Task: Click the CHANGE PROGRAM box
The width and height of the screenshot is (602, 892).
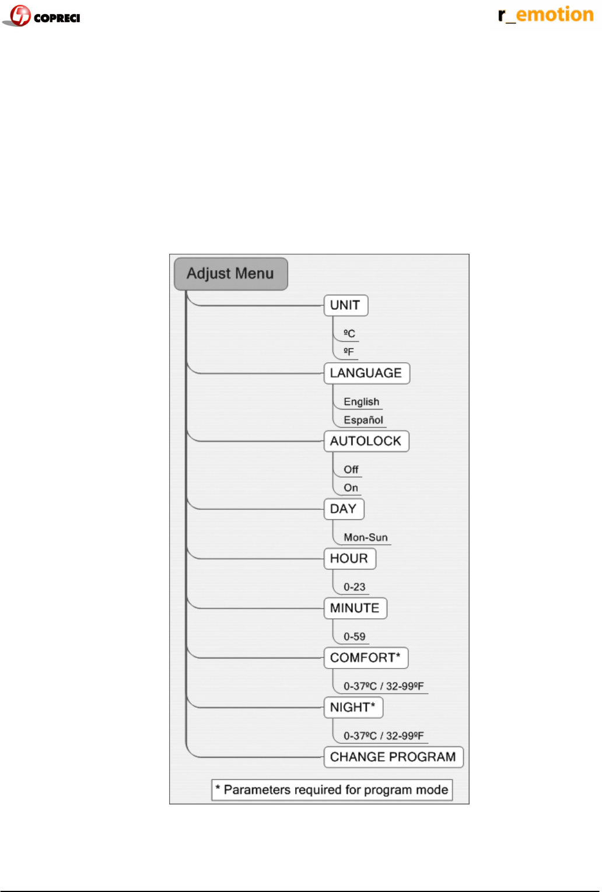Action: point(393,757)
